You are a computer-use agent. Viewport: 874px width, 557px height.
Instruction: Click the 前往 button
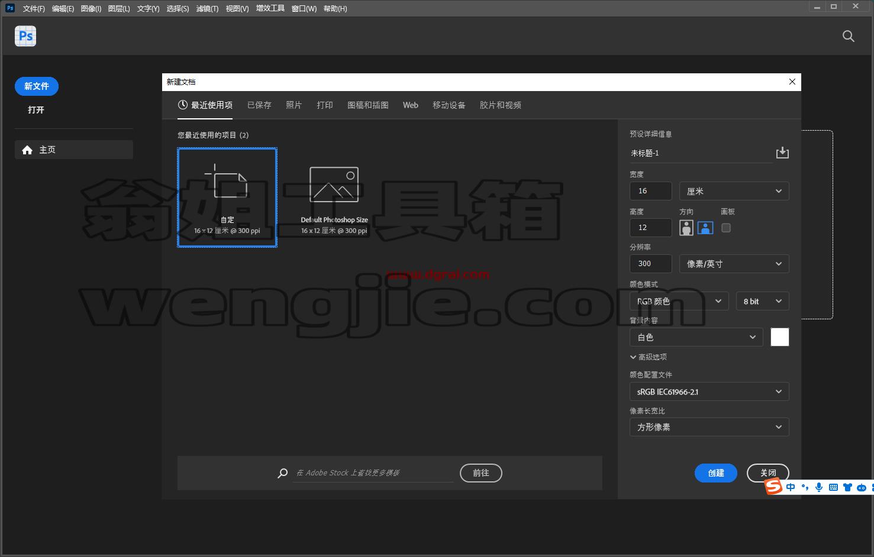481,473
